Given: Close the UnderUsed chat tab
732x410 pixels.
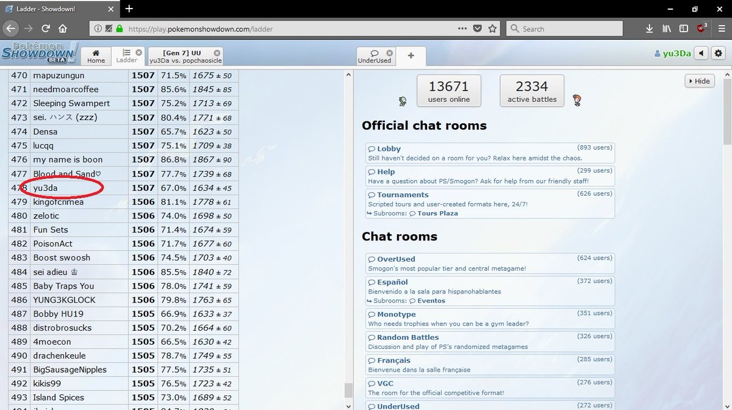Looking at the screenshot, I should click(389, 52).
